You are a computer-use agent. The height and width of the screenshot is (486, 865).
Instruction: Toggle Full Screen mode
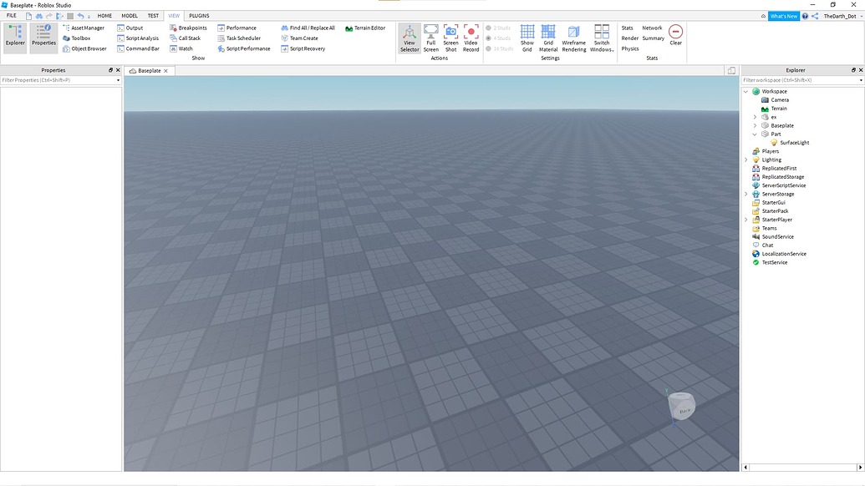point(430,38)
